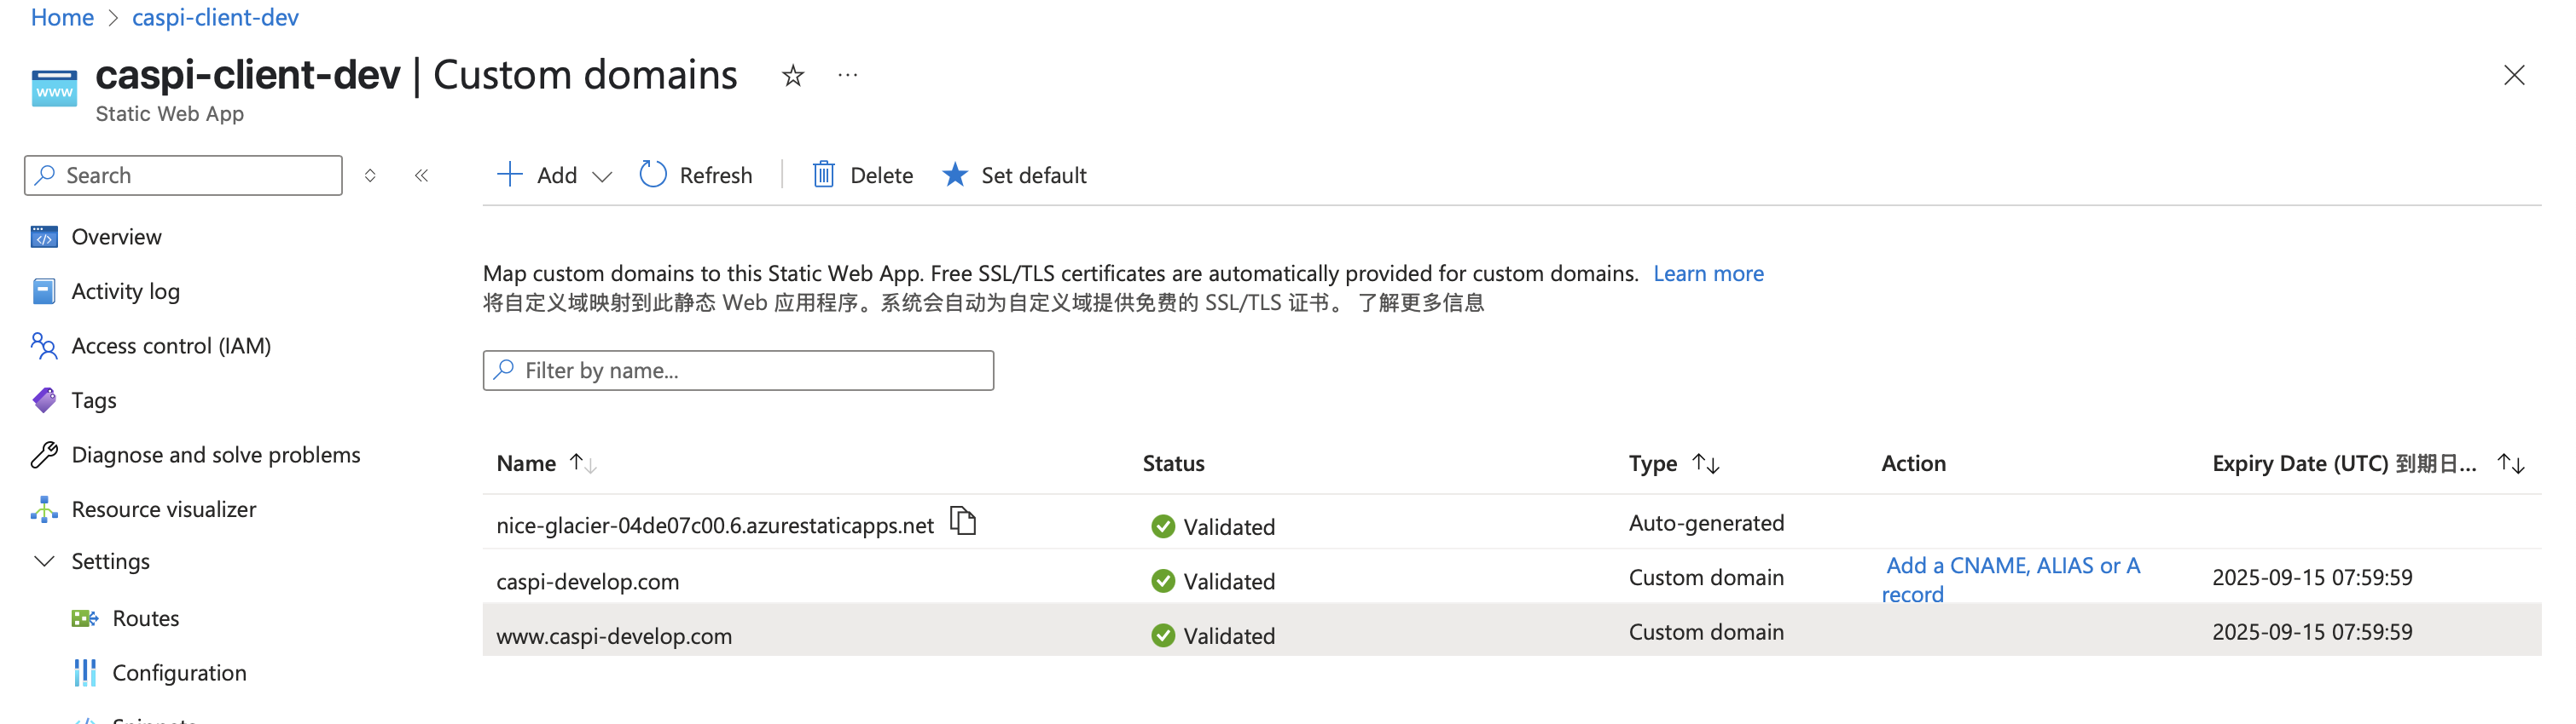Open the Learn more link
The image size is (2576, 724).
tap(1707, 273)
